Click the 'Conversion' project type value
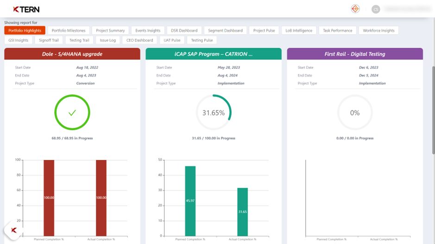 tap(85, 83)
